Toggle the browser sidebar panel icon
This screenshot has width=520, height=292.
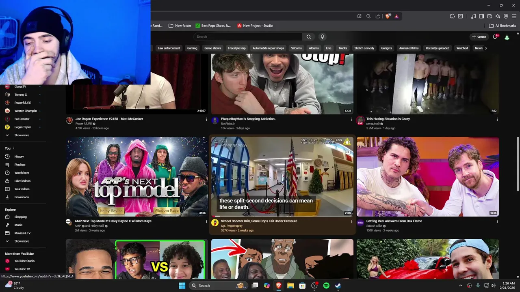[x=481, y=16]
